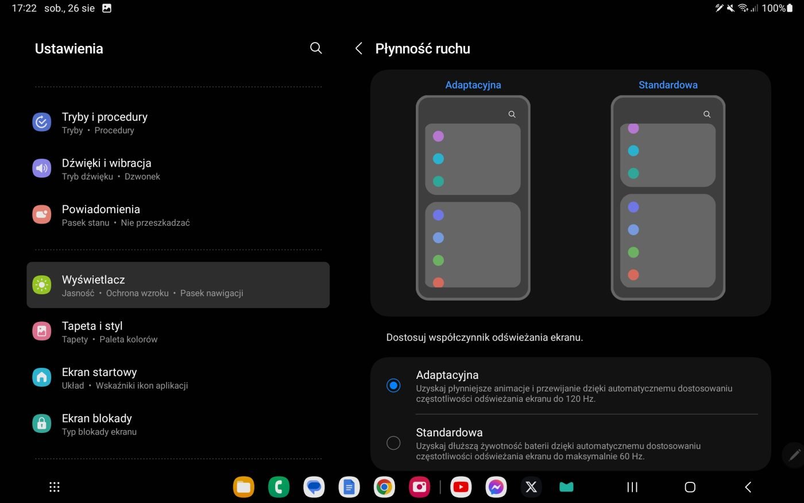This screenshot has width=804, height=503.
Task: Open the Dźwięki i wibracja speaker icon
Action: click(42, 168)
